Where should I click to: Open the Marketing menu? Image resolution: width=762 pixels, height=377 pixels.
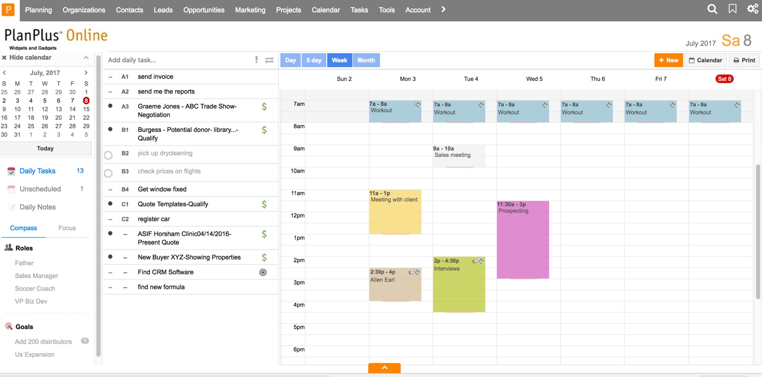(250, 10)
